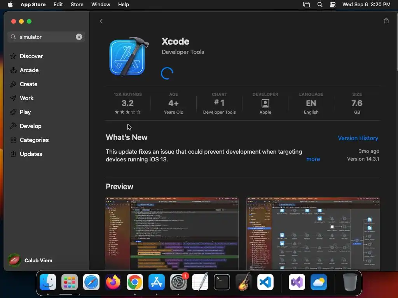
Task: Click the Version 14.3.1 label
Action: point(363,159)
